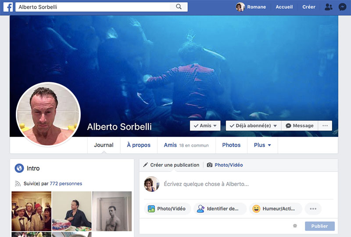Click the search magnifier icon
The height and width of the screenshot is (237, 351).
(x=179, y=7)
